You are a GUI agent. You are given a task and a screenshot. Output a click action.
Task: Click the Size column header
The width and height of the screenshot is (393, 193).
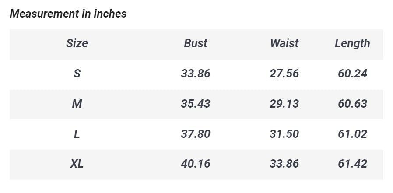click(77, 43)
